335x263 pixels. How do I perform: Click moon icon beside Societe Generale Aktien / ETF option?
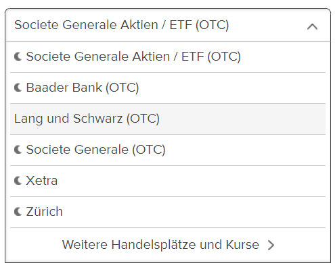(18, 57)
